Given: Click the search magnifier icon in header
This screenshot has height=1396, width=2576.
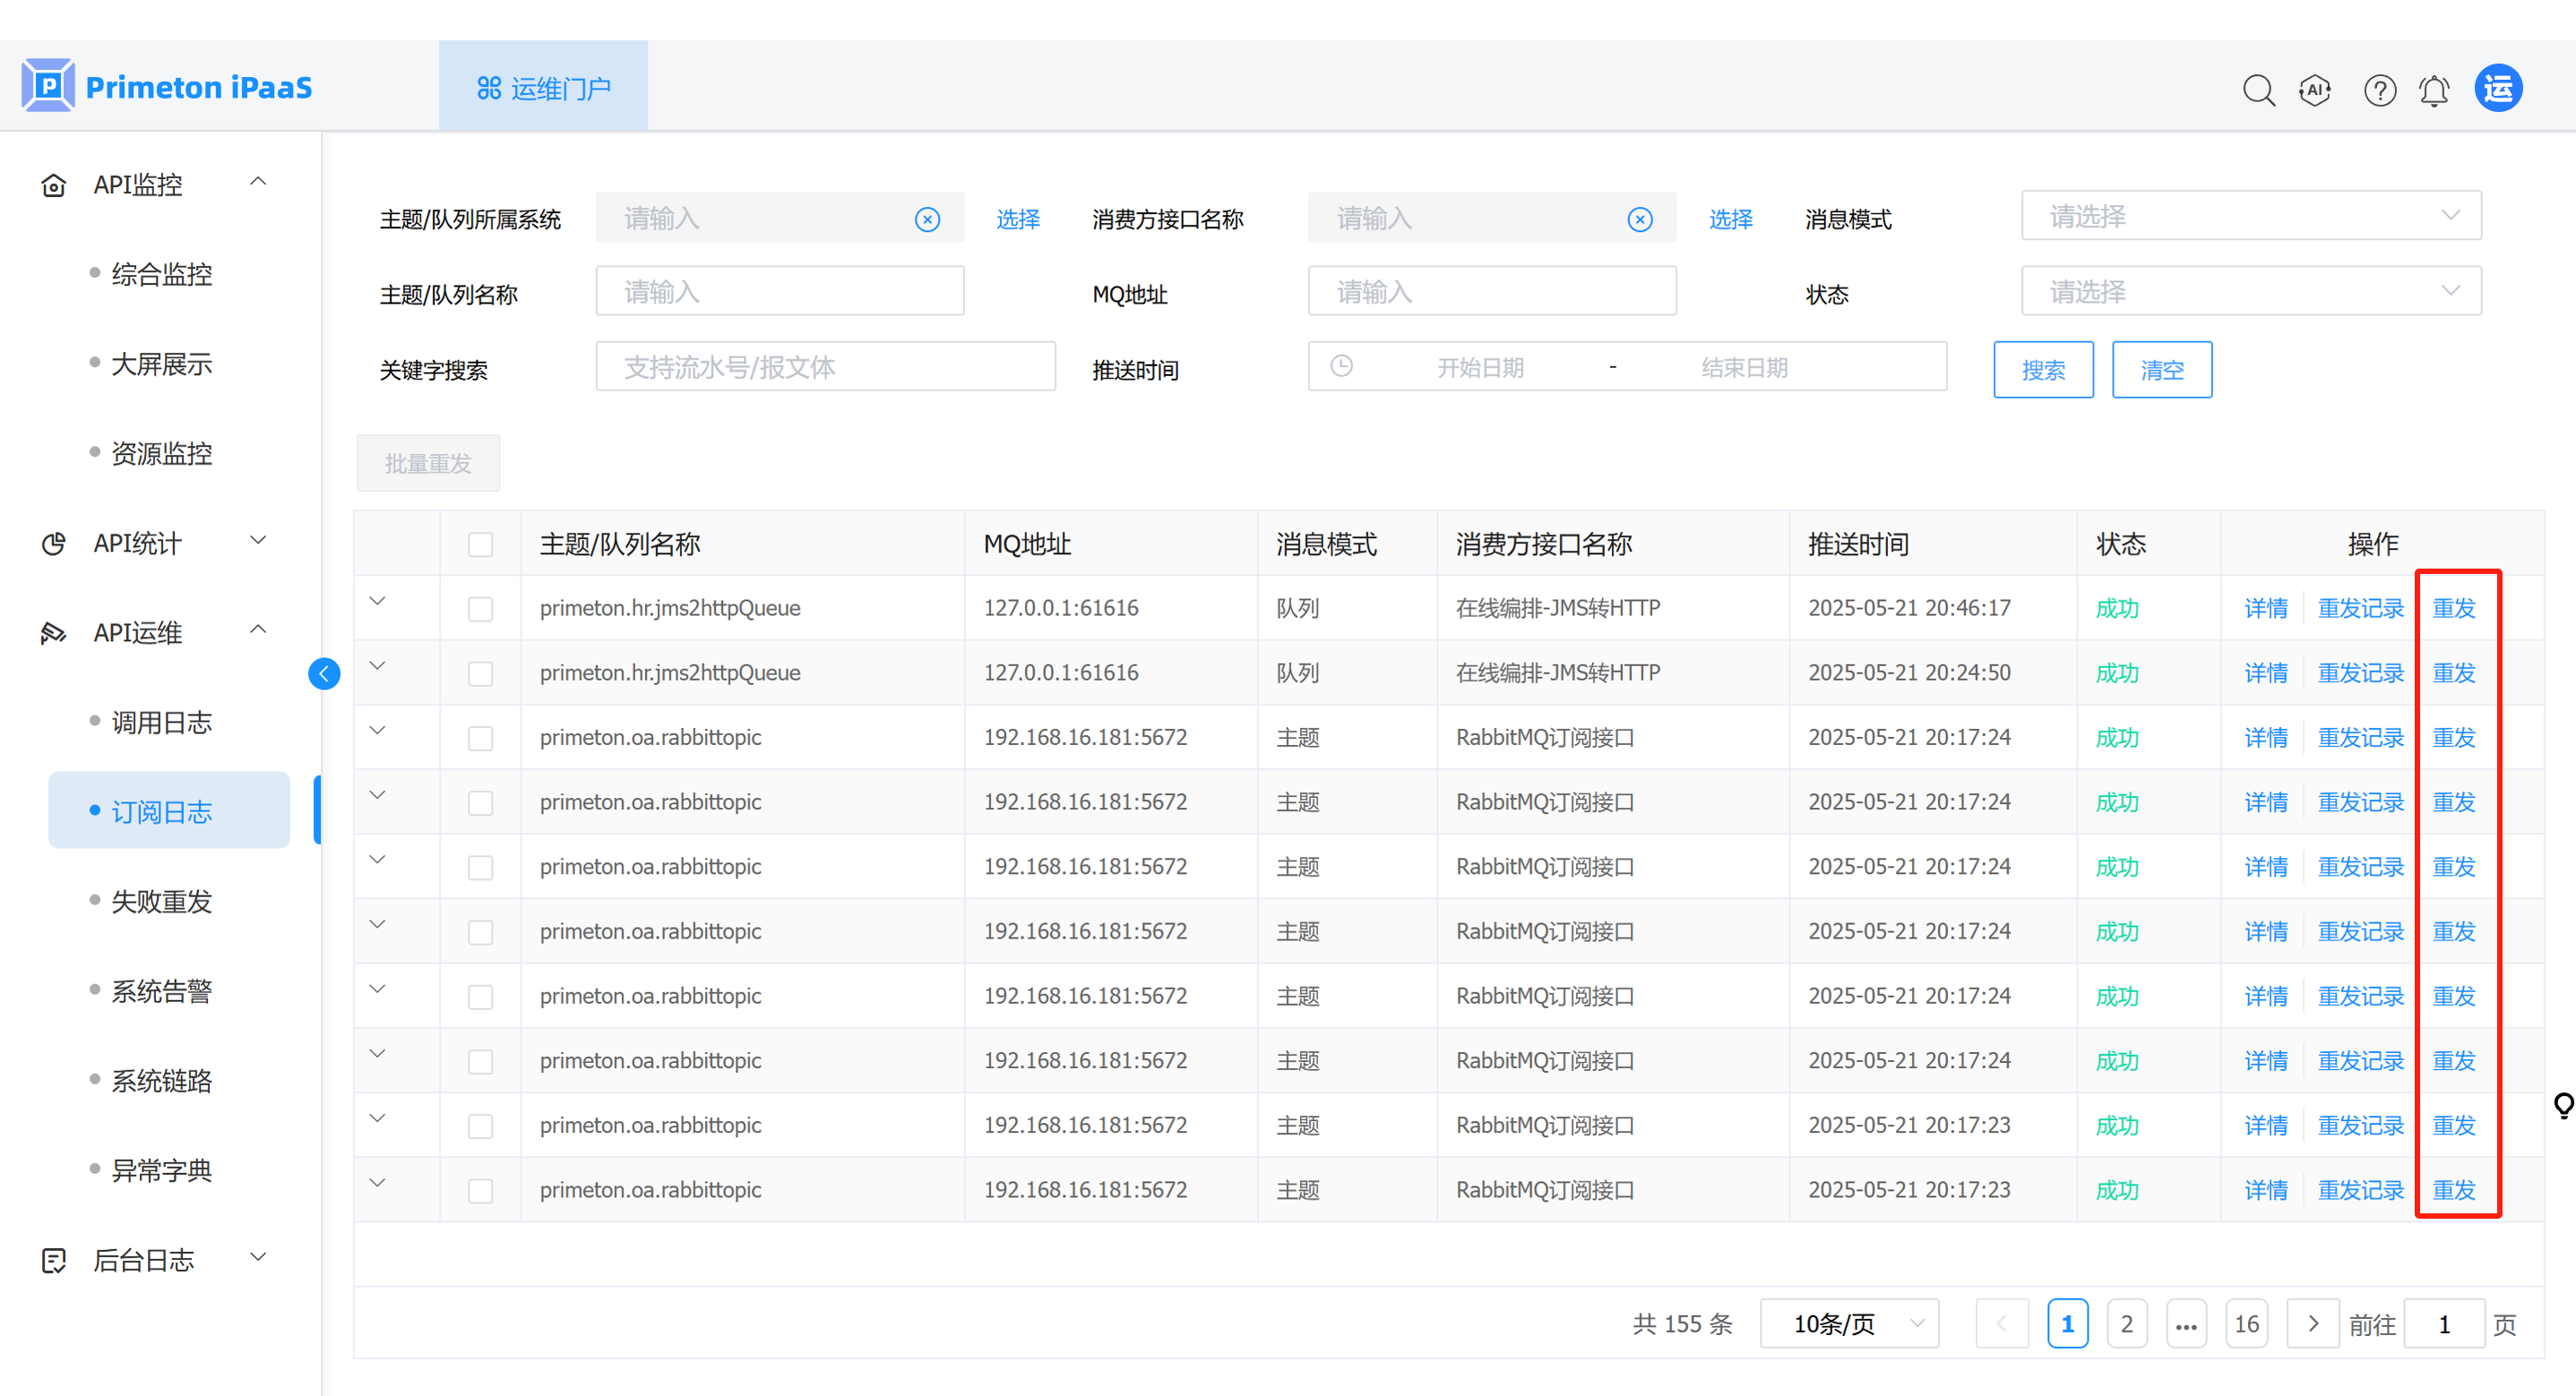Looking at the screenshot, I should tap(2258, 90).
